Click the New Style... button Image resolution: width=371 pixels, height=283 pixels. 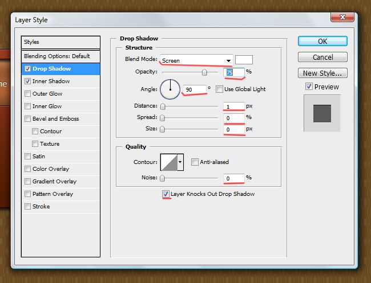(x=322, y=73)
